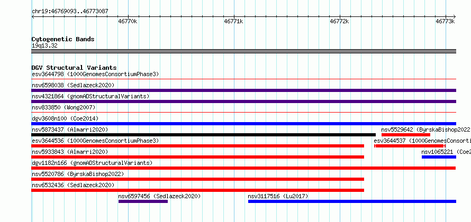Select the red bar under esv3644536
Image resolution: width=471 pixels, height=222 pixels.
click(x=197, y=146)
